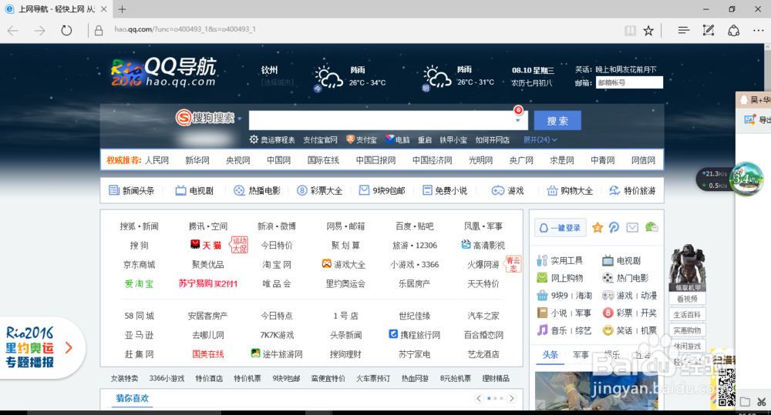Open the Hub (three lines) icon
This screenshot has height=415, width=771.
[x=683, y=31]
